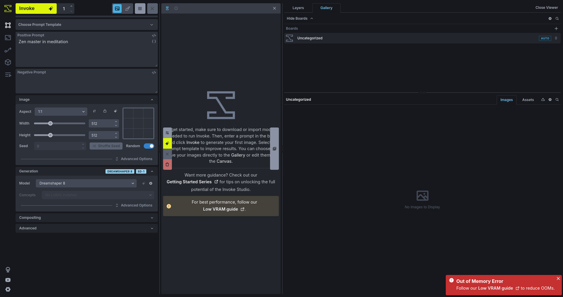
Task: Toggle send to gallery image icon
Action: tap(117, 9)
